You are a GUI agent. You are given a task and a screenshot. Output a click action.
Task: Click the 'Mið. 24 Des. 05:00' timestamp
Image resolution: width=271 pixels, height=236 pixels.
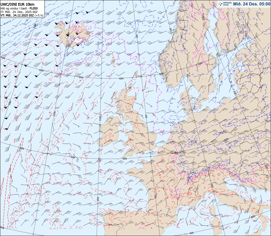[x=252, y=4]
